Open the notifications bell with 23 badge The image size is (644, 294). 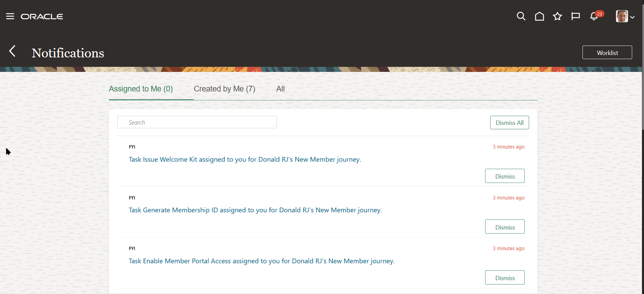(594, 16)
